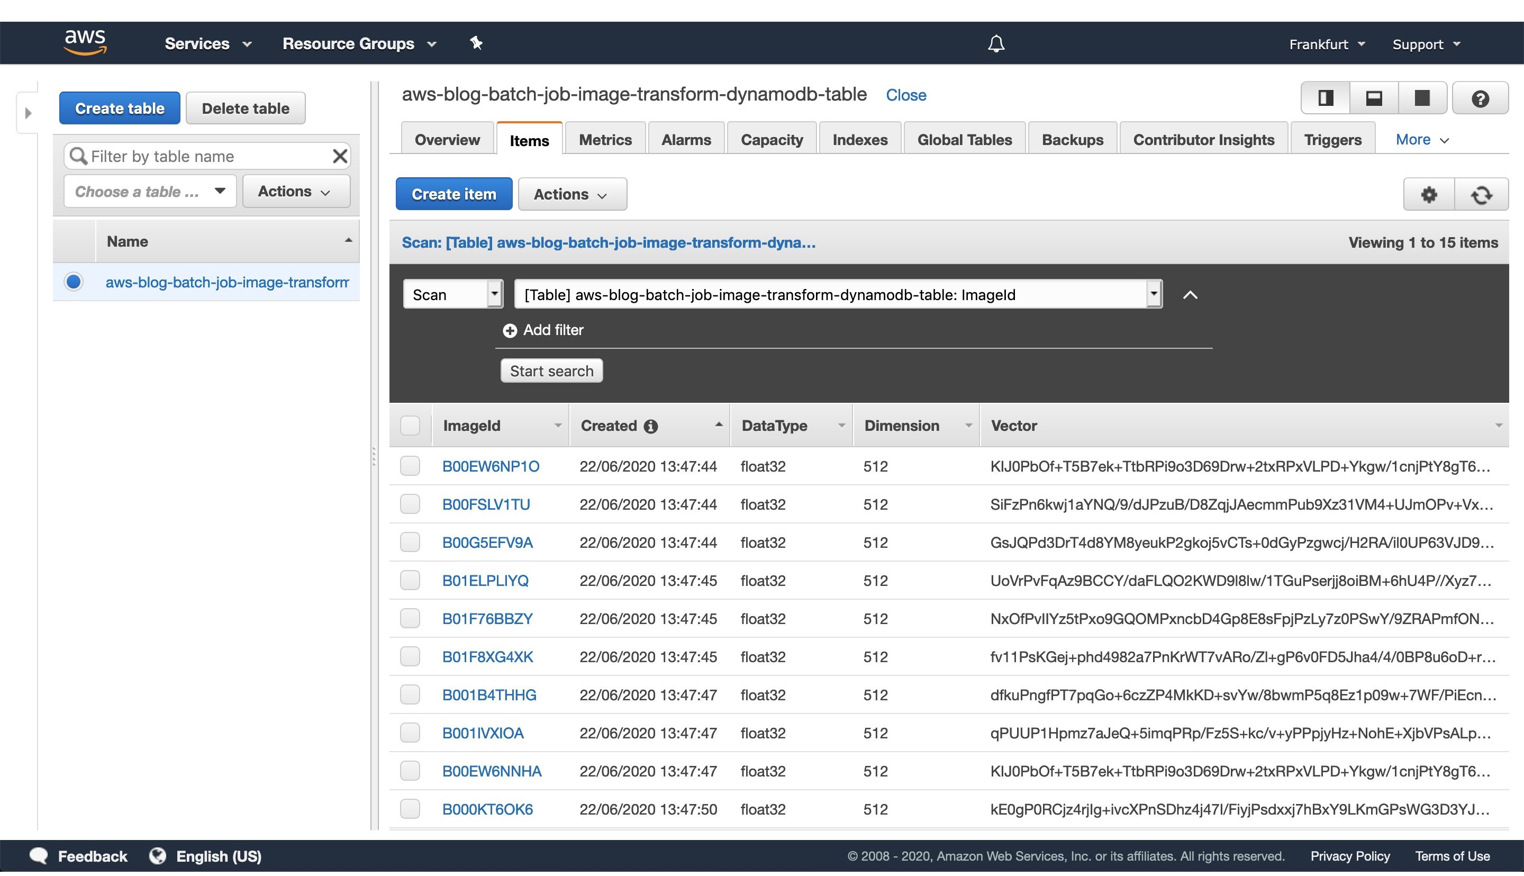Switch to side-by-side split layout icon
The width and height of the screenshot is (1524, 876).
(1326, 98)
